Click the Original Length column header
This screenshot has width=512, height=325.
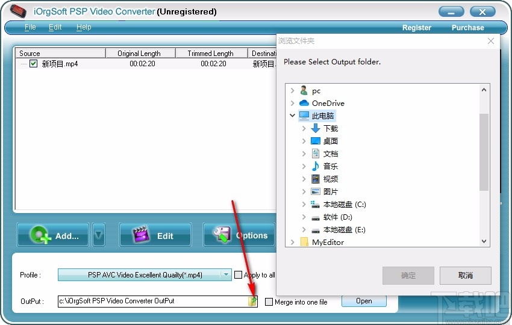(x=140, y=53)
